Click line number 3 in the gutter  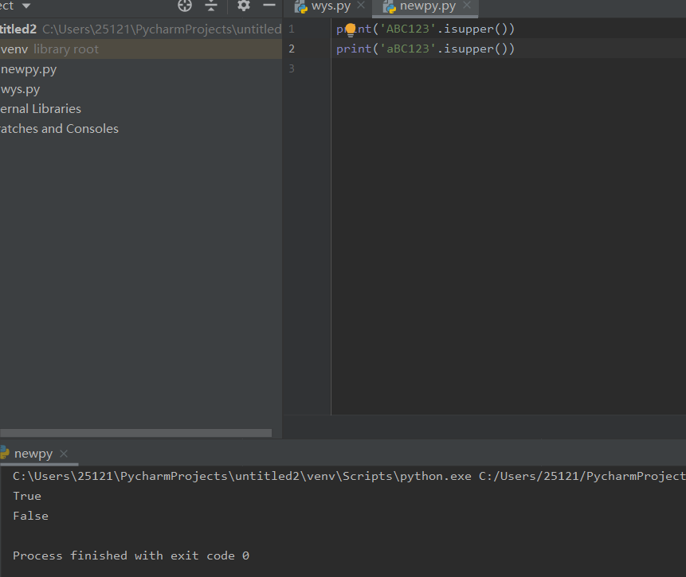[x=292, y=68]
